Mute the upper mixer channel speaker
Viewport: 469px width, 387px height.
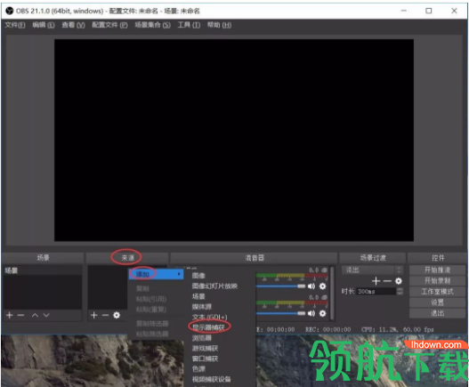click(311, 286)
